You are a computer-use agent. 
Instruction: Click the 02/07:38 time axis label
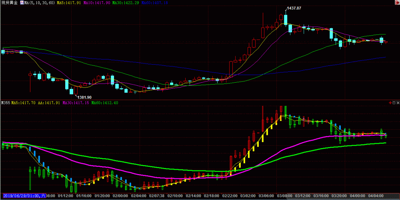click(x=157, y=196)
